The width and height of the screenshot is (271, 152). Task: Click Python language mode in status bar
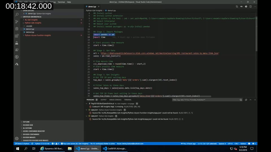(x=243, y=144)
